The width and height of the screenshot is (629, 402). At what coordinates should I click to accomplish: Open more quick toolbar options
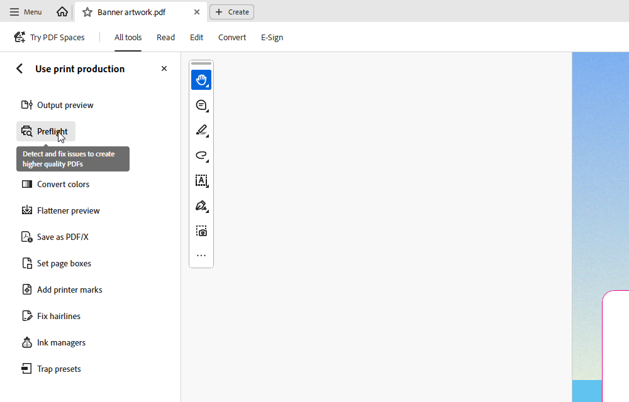[x=201, y=256]
